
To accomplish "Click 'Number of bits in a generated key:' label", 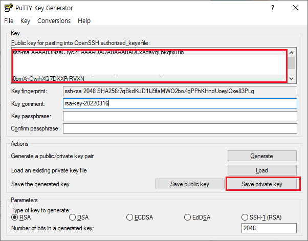I will [53, 228].
